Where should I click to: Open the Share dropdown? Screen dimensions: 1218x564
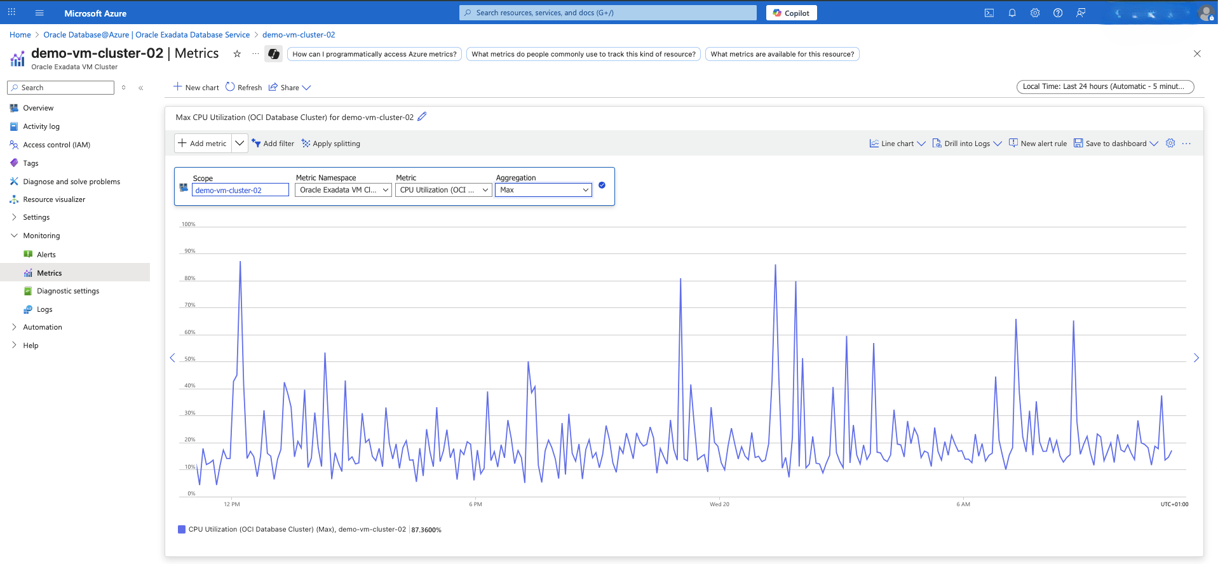[x=290, y=88]
